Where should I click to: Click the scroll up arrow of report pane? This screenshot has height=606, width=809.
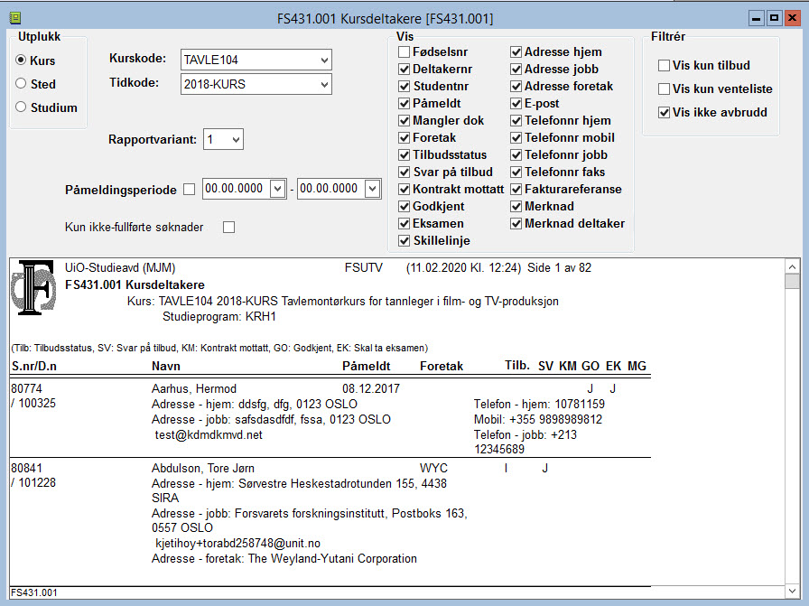[x=793, y=266]
